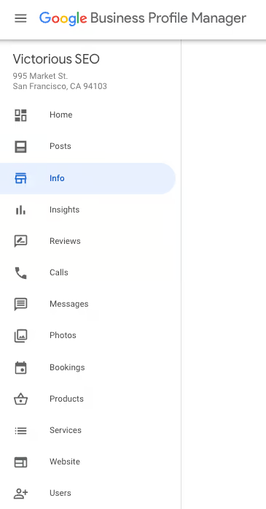This screenshot has height=509, width=266.
Task: Click the Website layout icon
Action: coord(20,462)
